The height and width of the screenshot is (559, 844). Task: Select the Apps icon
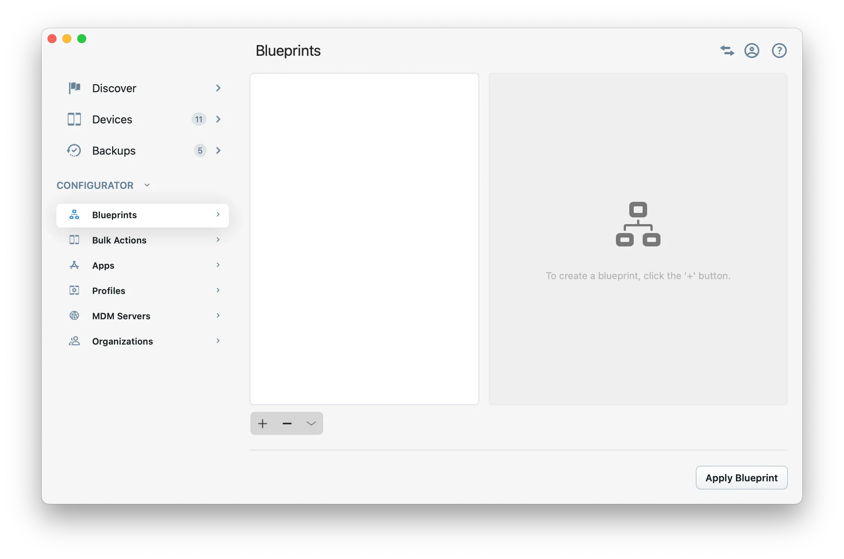click(x=74, y=265)
